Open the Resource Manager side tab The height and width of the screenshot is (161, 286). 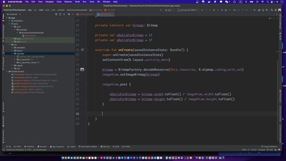click(x=3, y=33)
